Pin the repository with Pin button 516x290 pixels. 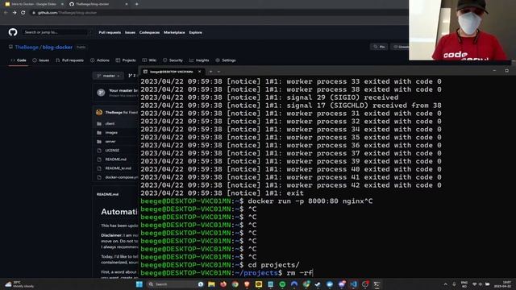point(379,47)
